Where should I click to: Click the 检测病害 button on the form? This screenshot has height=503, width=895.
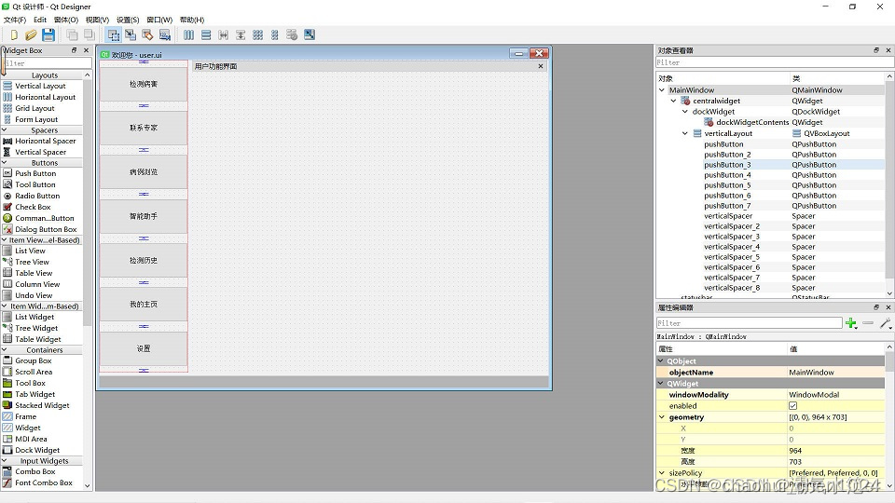coord(144,84)
